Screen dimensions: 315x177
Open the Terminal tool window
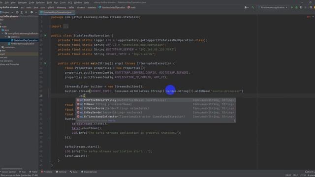61,172
